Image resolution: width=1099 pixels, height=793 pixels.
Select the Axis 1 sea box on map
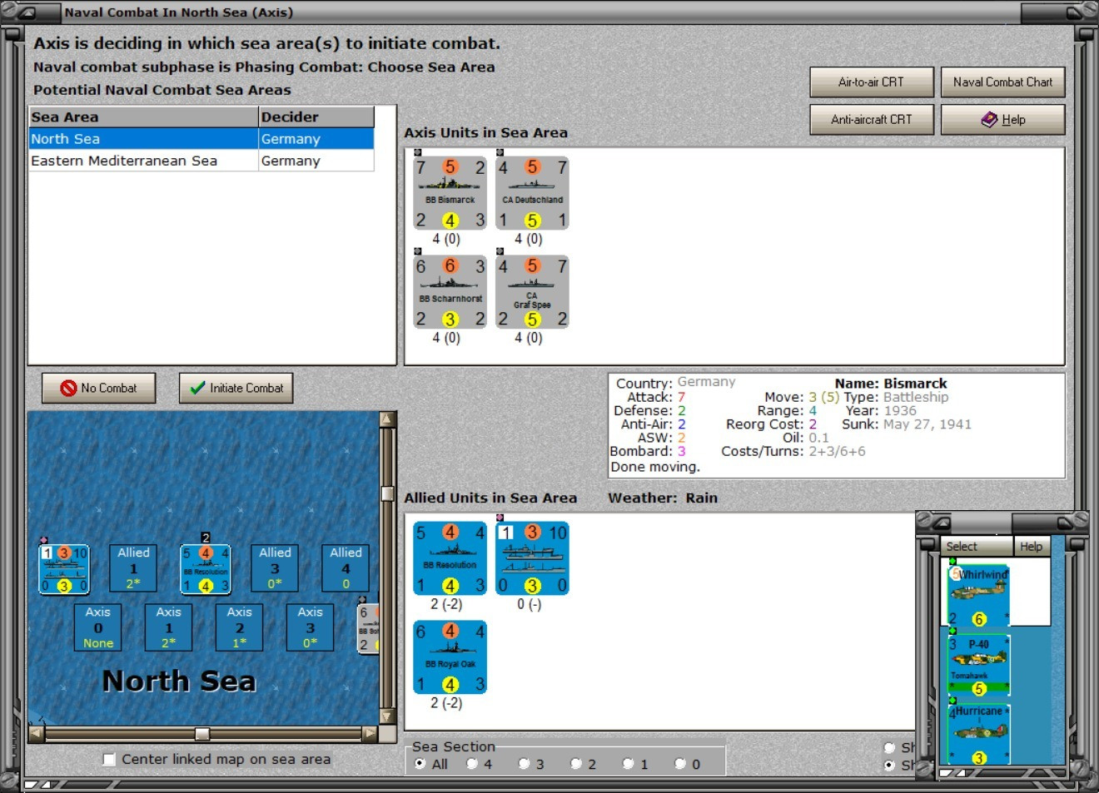pyautogui.click(x=169, y=627)
